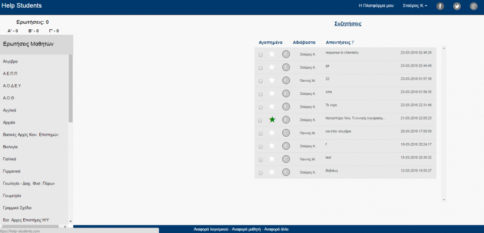The width and height of the screenshot is (484, 233).
Task: Click the avatar icon beside message '22'
Action: pyautogui.click(x=286, y=80)
